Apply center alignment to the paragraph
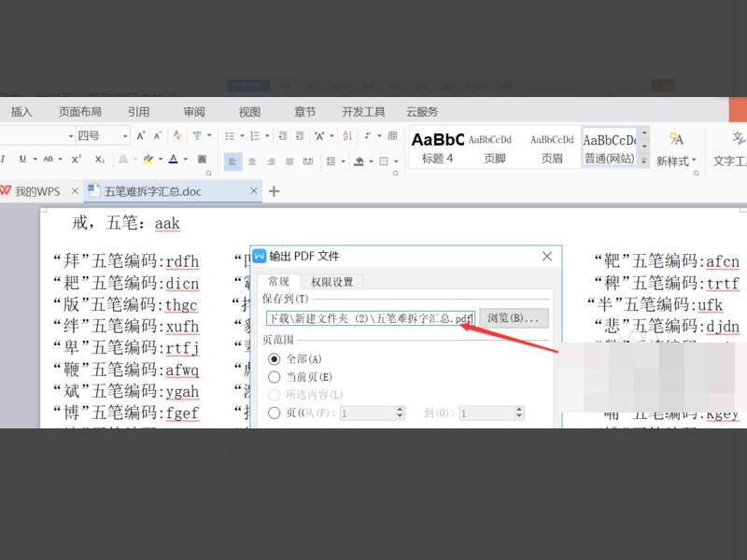This screenshot has height=560, width=747. 252,161
